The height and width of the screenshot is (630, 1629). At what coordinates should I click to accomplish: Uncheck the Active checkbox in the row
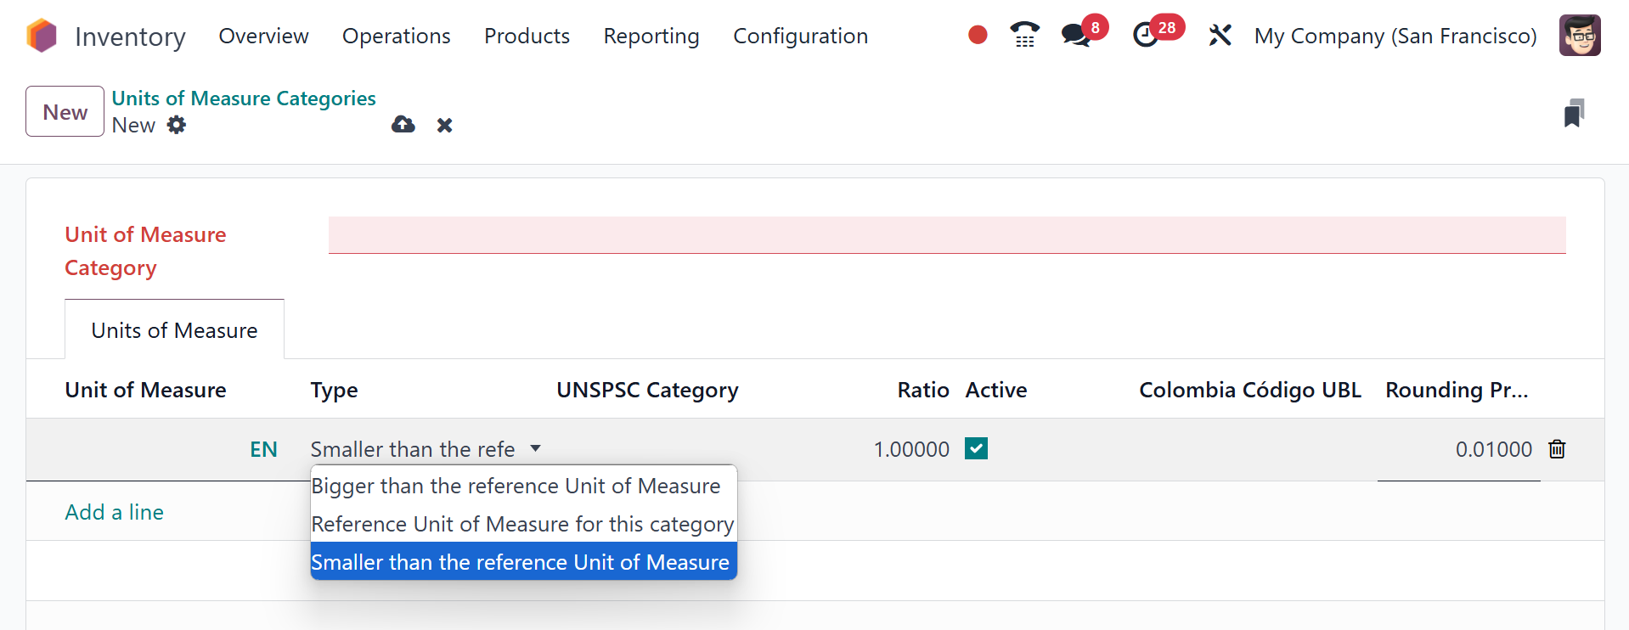(976, 448)
